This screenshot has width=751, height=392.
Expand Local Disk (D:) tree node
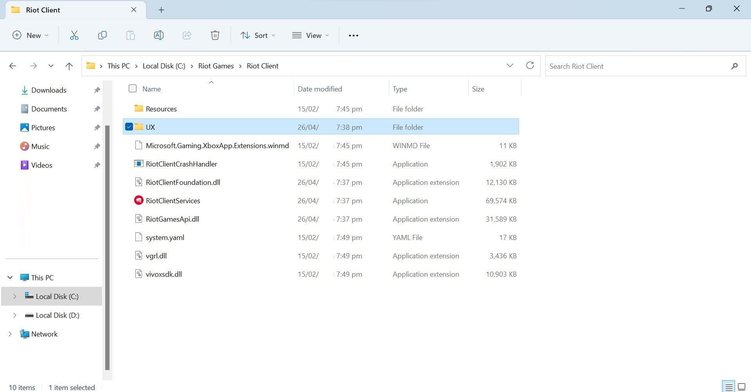point(14,315)
